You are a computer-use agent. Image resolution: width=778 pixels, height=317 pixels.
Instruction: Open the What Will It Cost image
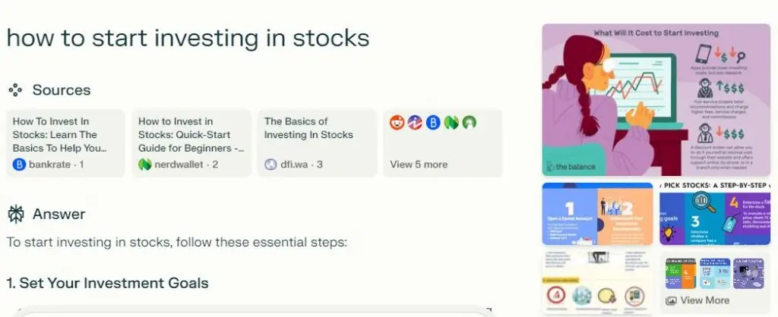tap(656, 99)
